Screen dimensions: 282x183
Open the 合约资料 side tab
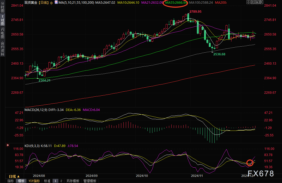pyautogui.click(x=2, y=48)
